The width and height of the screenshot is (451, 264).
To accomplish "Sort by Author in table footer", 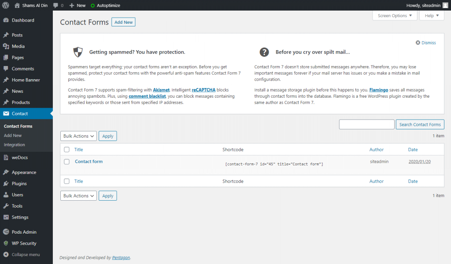I will point(377,181).
